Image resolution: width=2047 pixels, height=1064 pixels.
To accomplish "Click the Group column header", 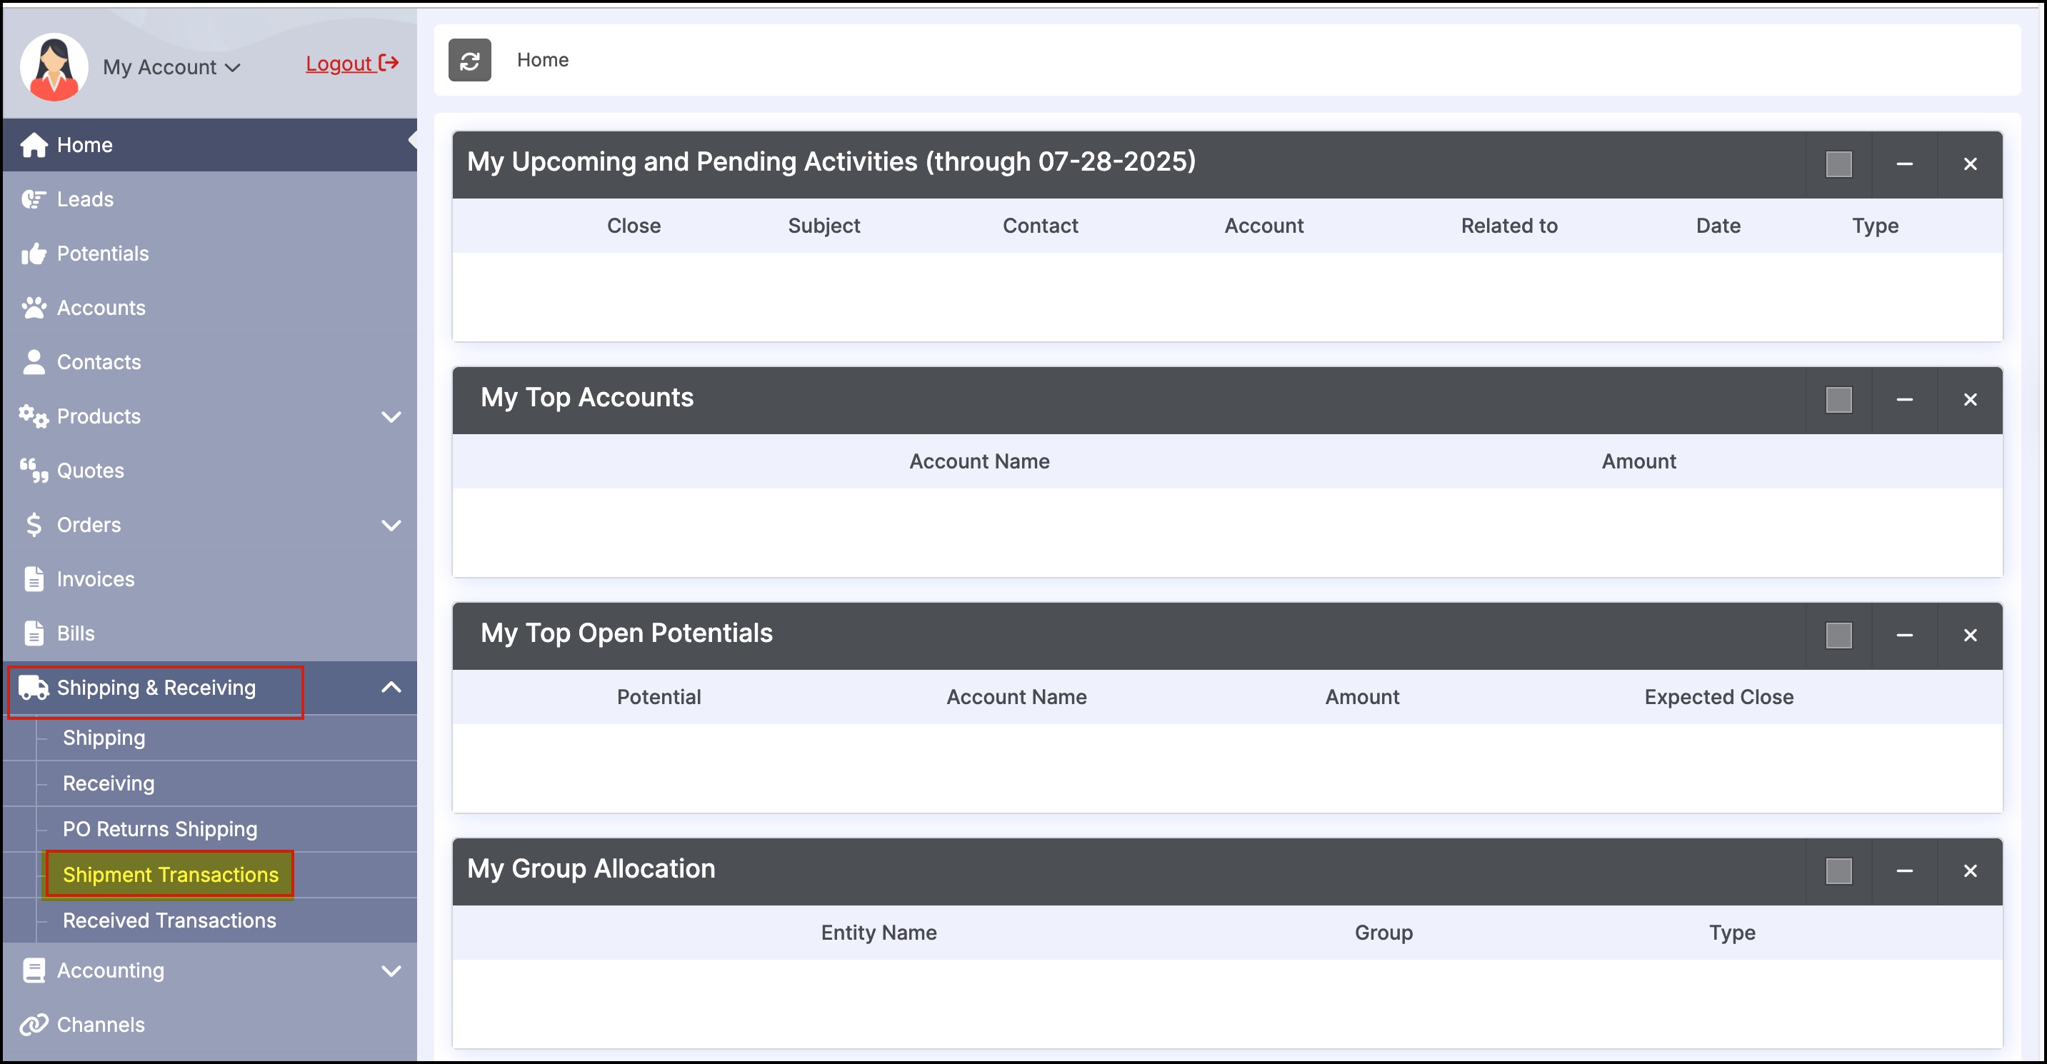I will [1383, 933].
